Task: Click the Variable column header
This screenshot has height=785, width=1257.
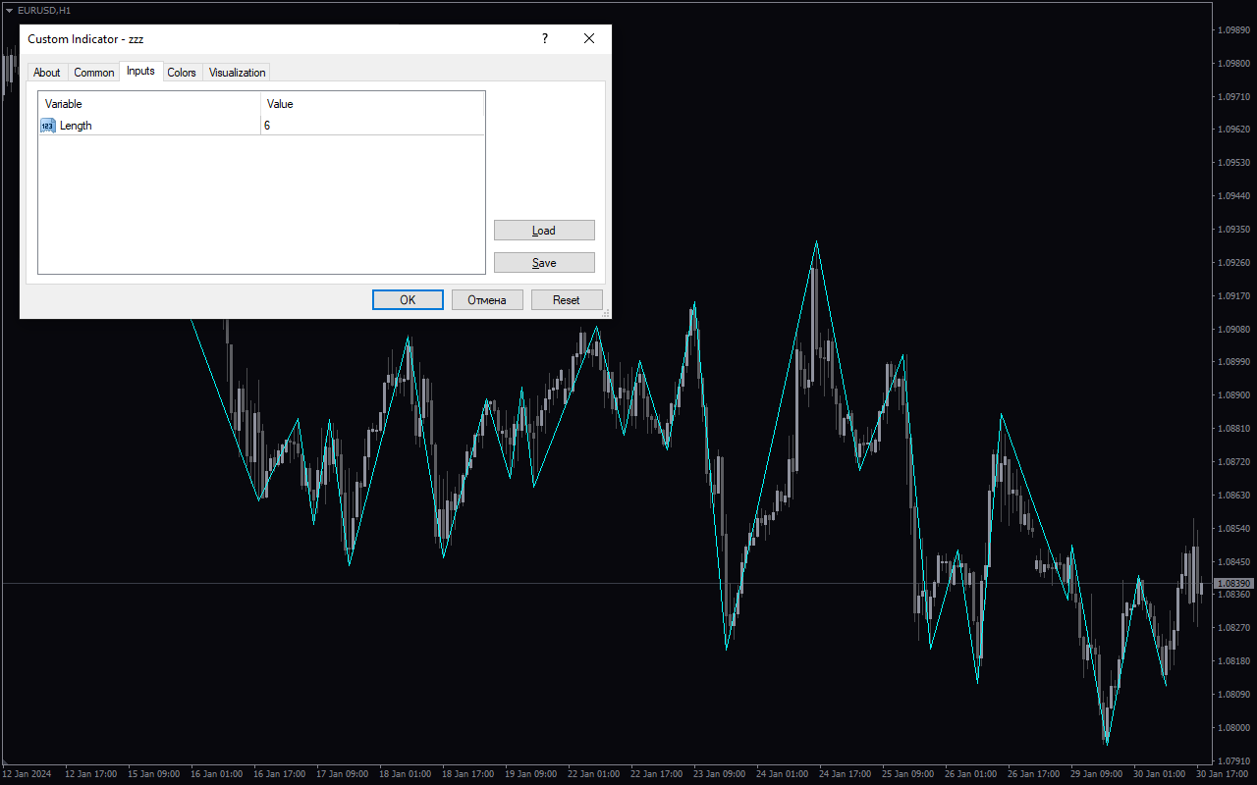Action: pos(149,104)
